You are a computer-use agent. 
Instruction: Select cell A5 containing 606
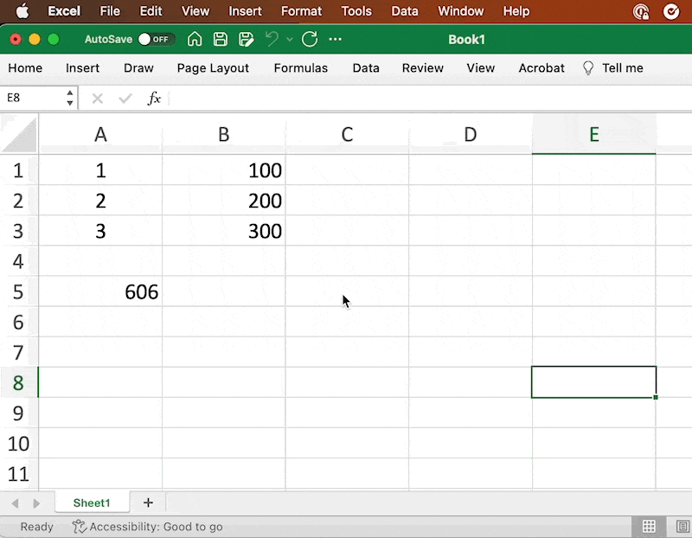(100, 291)
